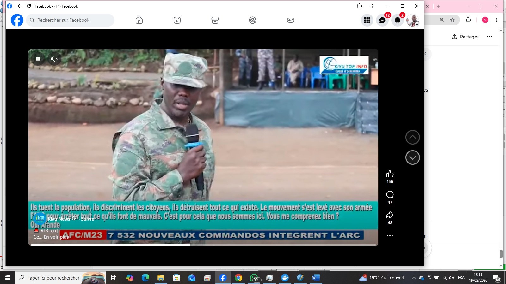
Task: Open reel more options menu
Action: tap(390, 235)
